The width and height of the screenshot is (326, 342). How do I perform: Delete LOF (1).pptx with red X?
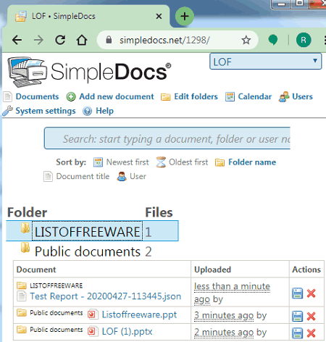[311, 333]
